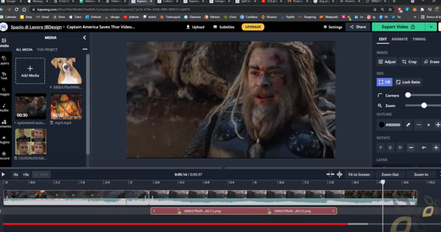Bookmark page with star icon

click(390, 9)
